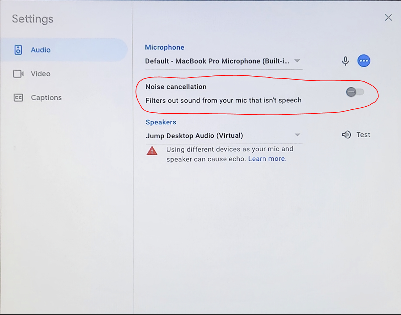Click the Noise cancellation label
The width and height of the screenshot is (401, 315).
176,87
